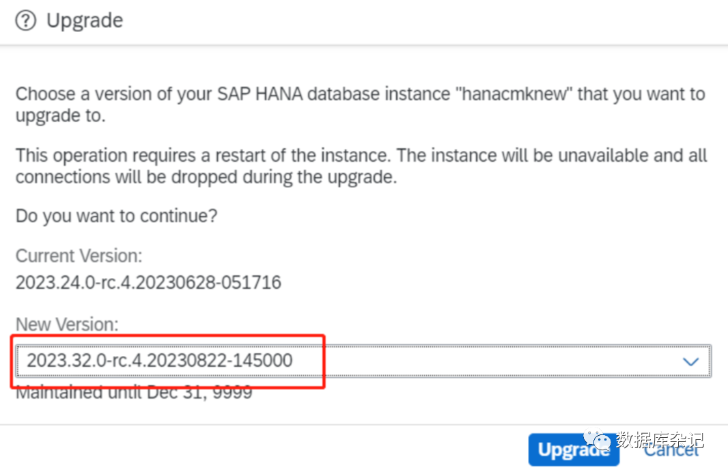Open the New Version combo box
Viewport: 728px width, 472px height.
363,361
